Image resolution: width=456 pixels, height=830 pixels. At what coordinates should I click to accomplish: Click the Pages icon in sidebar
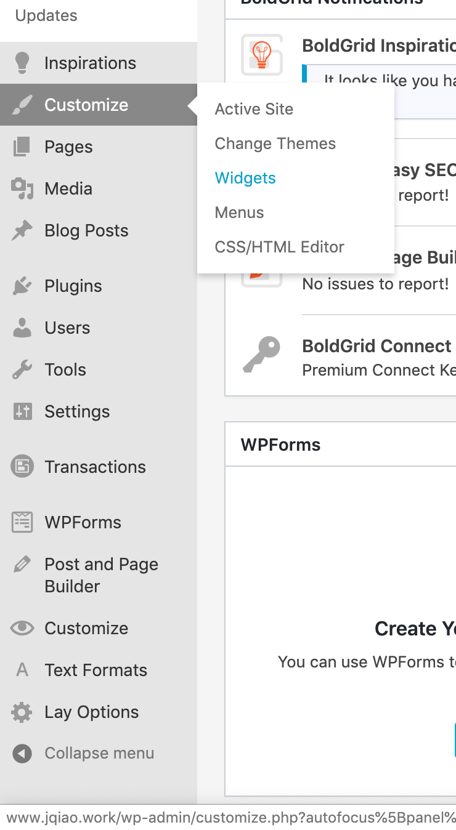click(x=22, y=147)
